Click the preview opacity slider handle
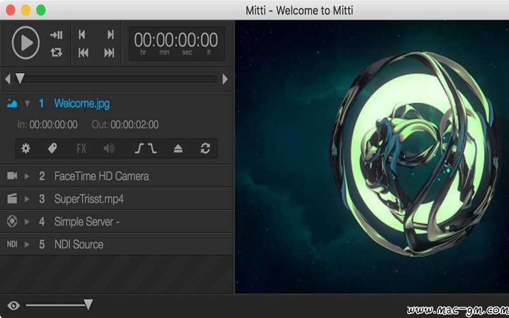The width and height of the screenshot is (509, 318). (x=88, y=305)
